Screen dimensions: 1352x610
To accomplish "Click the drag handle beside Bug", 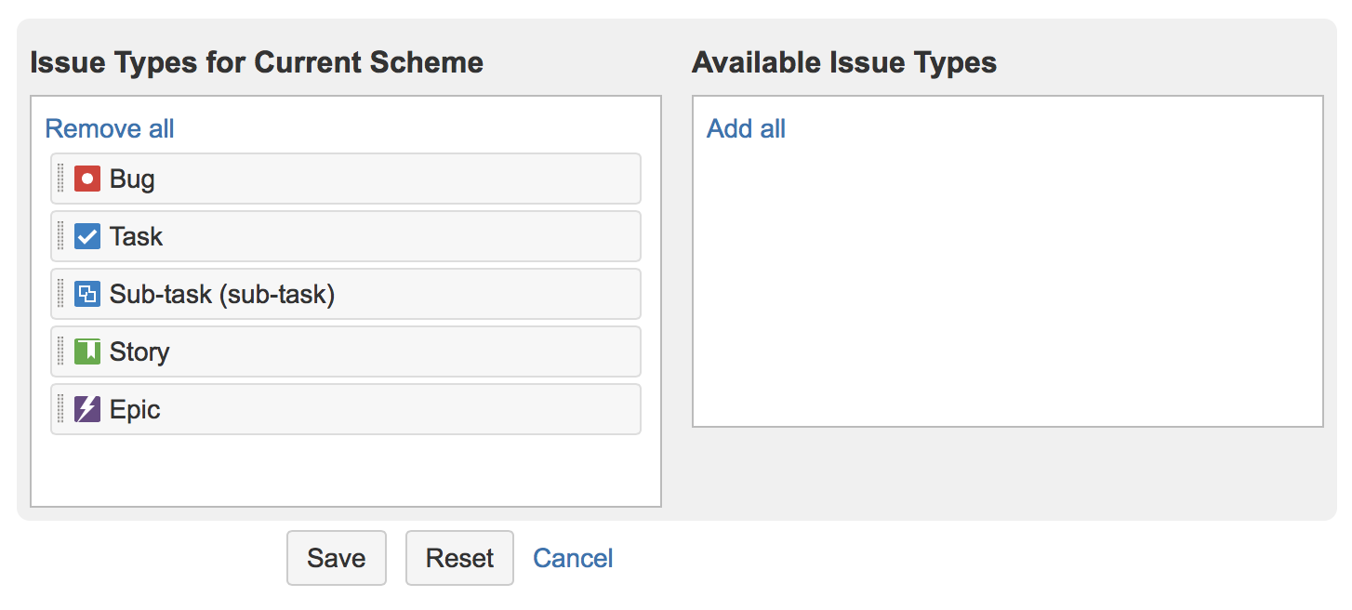I will [x=60, y=179].
